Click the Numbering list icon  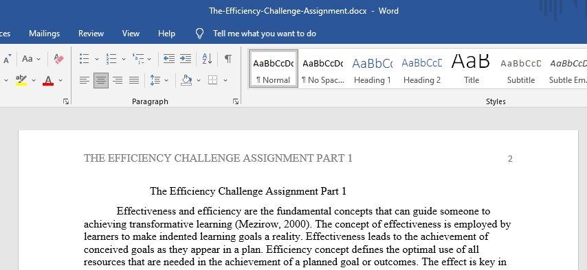[111, 59]
